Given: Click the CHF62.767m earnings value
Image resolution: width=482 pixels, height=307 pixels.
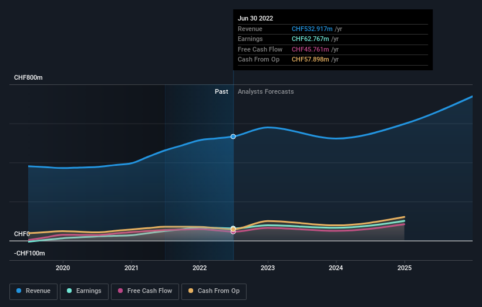Looking at the screenshot, I should click(311, 39).
